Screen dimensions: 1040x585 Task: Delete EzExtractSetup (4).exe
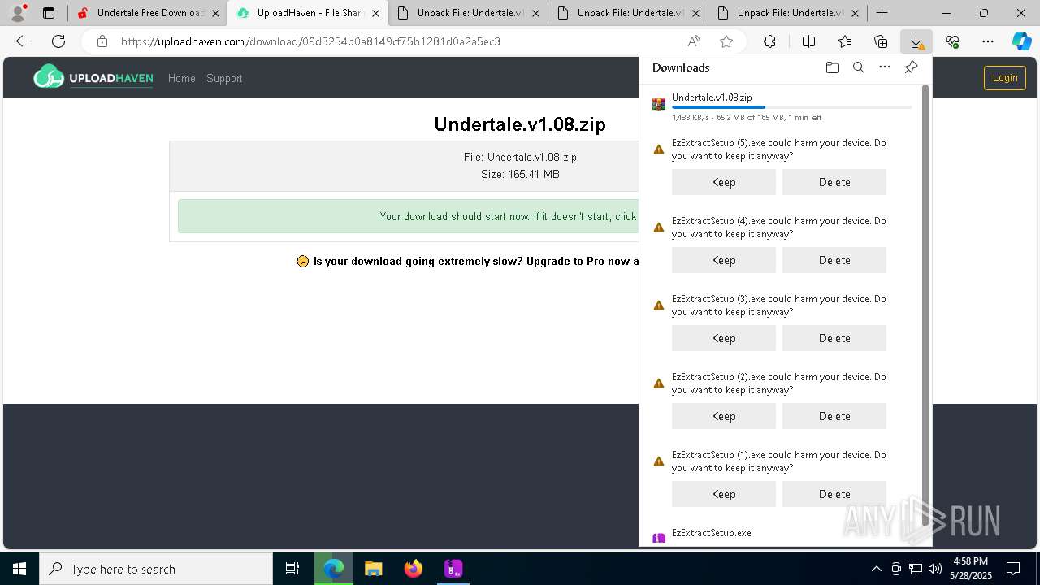(834, 260)
